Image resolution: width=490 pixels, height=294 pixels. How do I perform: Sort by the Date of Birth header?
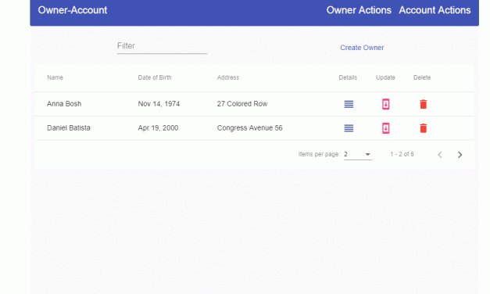click(x=155, y=77)
